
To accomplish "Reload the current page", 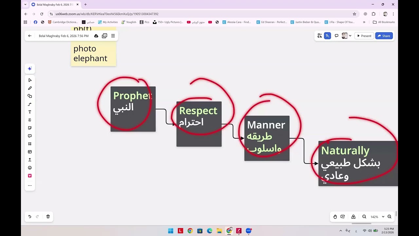I will point(42,14).
